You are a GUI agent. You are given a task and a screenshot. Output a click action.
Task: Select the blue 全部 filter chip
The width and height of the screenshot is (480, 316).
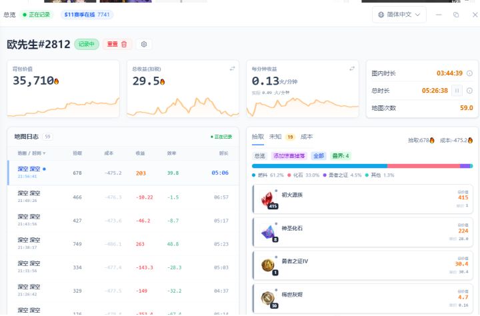tap(319, 156)
